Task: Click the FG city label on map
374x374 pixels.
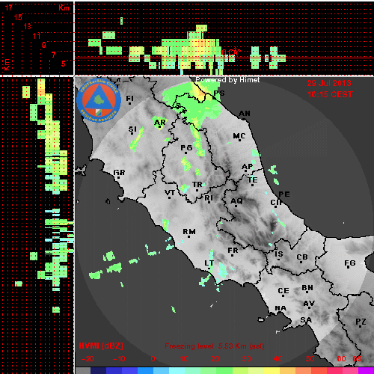Action: [x=350, y=263]
